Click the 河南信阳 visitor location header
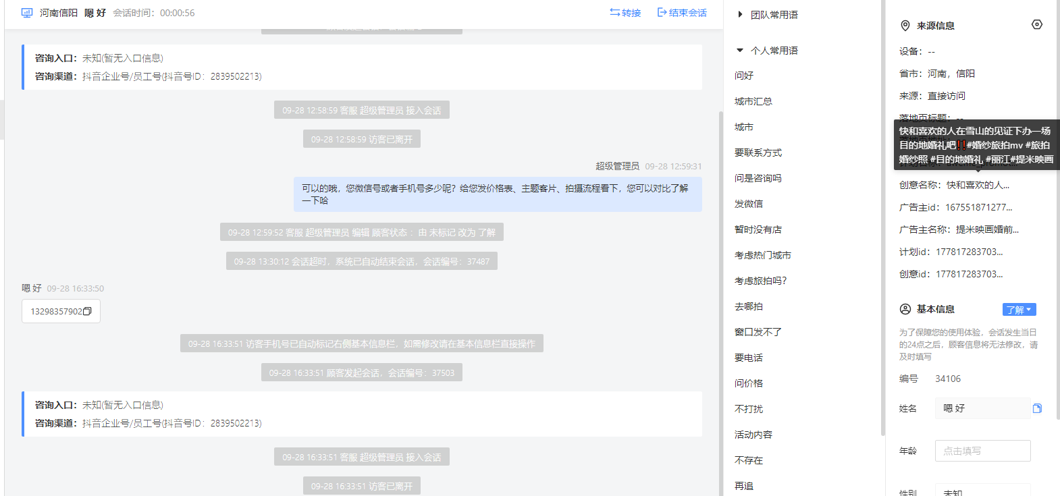1060x496 pixels. pos(59,13)
